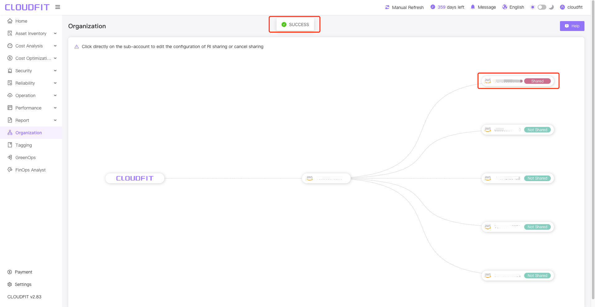Click the days-left clock icon
The height and width of the screenshot is (307, 595).
433,7
